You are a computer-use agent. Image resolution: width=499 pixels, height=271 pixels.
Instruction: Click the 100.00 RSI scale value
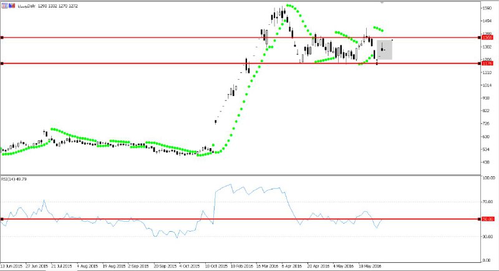(x=488, y=178)
